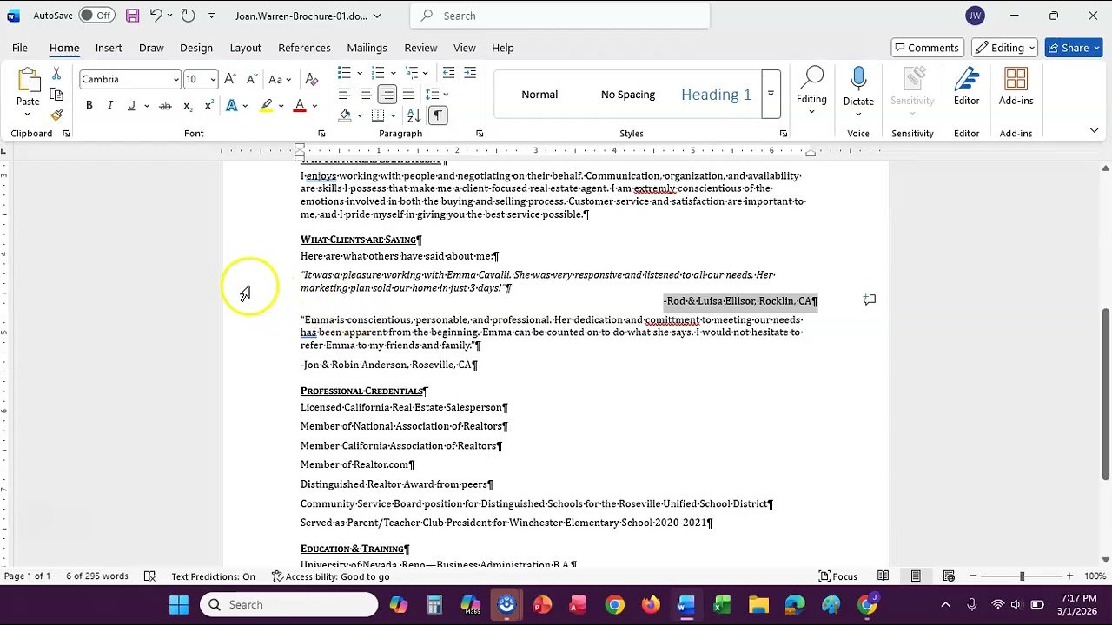Click the title bar Search box
Viewport: 1112px width, 625px height.
pos(559,16)
